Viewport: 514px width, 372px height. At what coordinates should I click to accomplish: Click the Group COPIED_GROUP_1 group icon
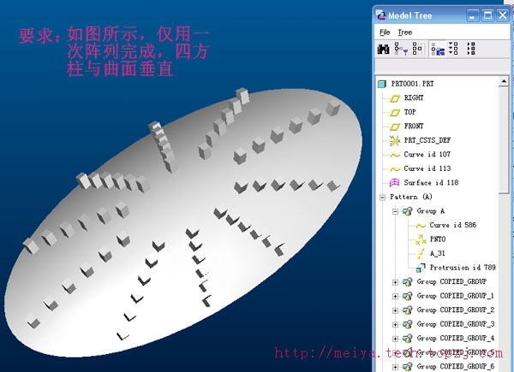click(x=408, y=296)
